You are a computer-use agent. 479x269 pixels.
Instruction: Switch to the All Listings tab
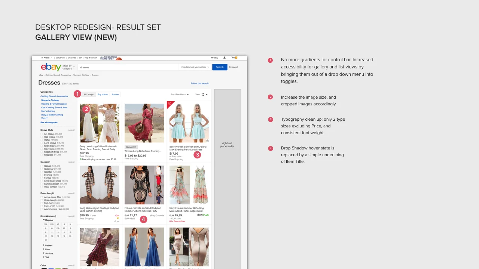point(89,95)
